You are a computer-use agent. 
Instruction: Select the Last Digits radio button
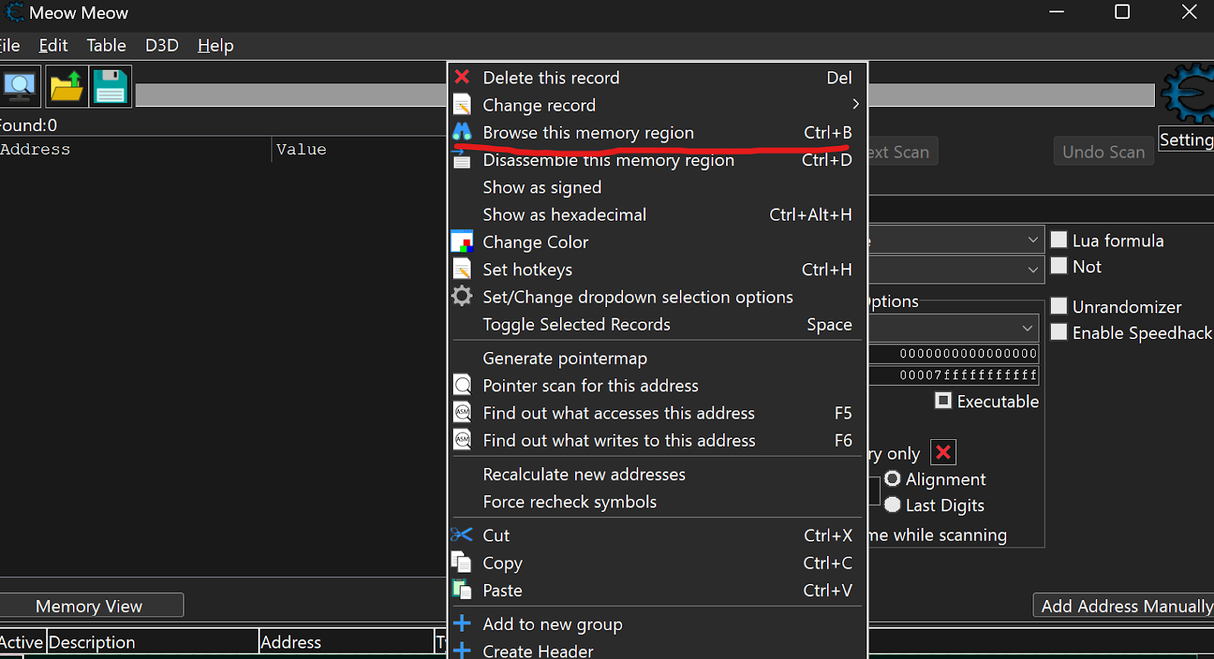(892, 504)
